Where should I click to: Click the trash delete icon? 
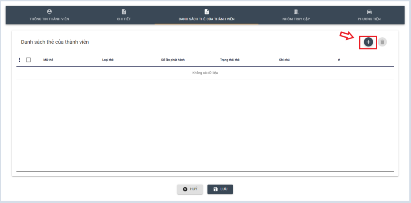pos(383,42)
